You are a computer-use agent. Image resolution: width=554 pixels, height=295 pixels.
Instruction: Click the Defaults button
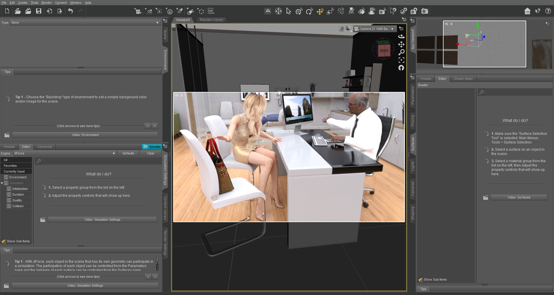(x=128, y=154)
